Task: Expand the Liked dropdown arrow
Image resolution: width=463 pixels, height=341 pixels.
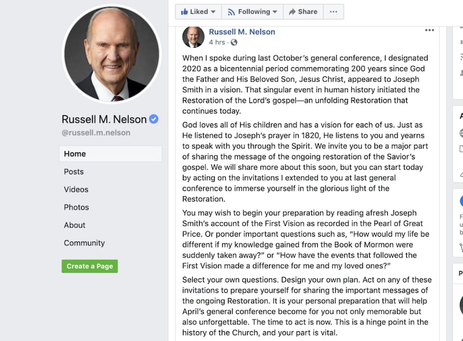Action: click(x=213, y=12)
